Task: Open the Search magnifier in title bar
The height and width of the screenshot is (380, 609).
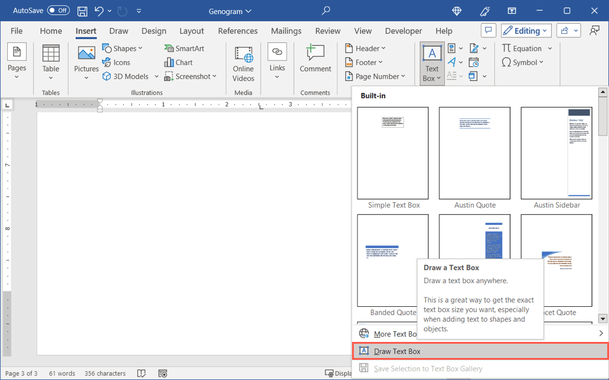Action: pos(325,11)
